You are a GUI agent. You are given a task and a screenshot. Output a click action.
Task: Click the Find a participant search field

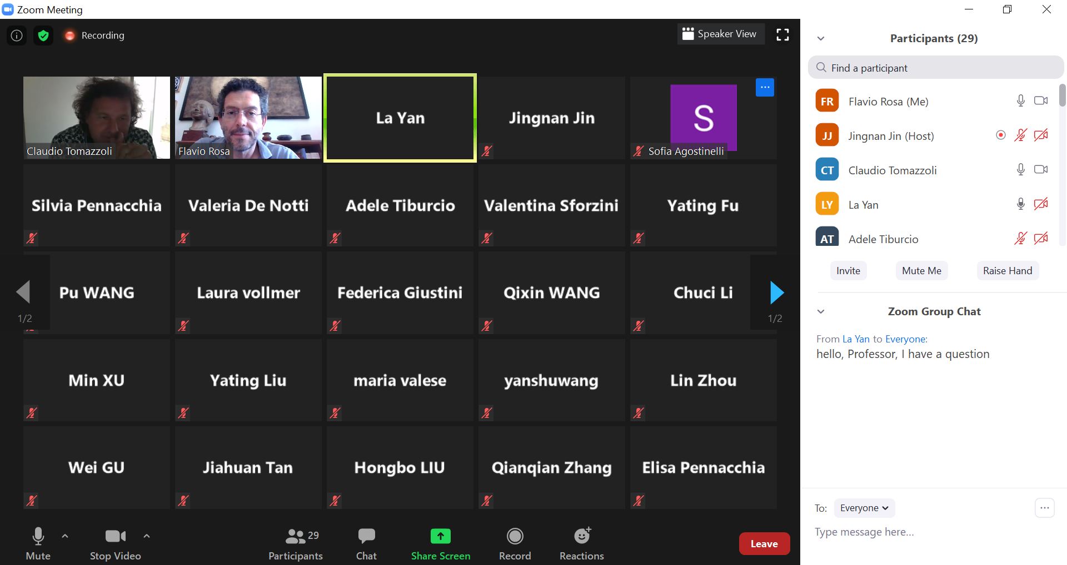coord(935,68)
